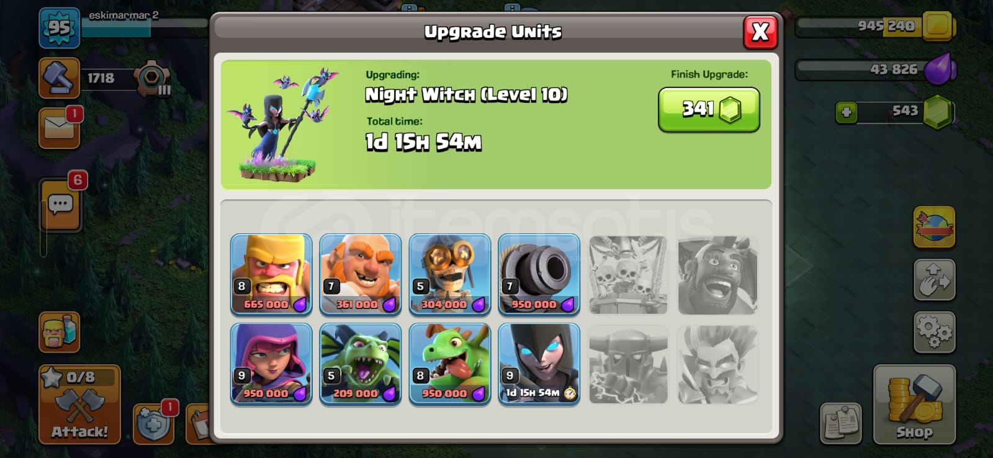Open the mail inbox envelope icon
Image resolution: width=993 pixels, height=458 pixels.
59,128
